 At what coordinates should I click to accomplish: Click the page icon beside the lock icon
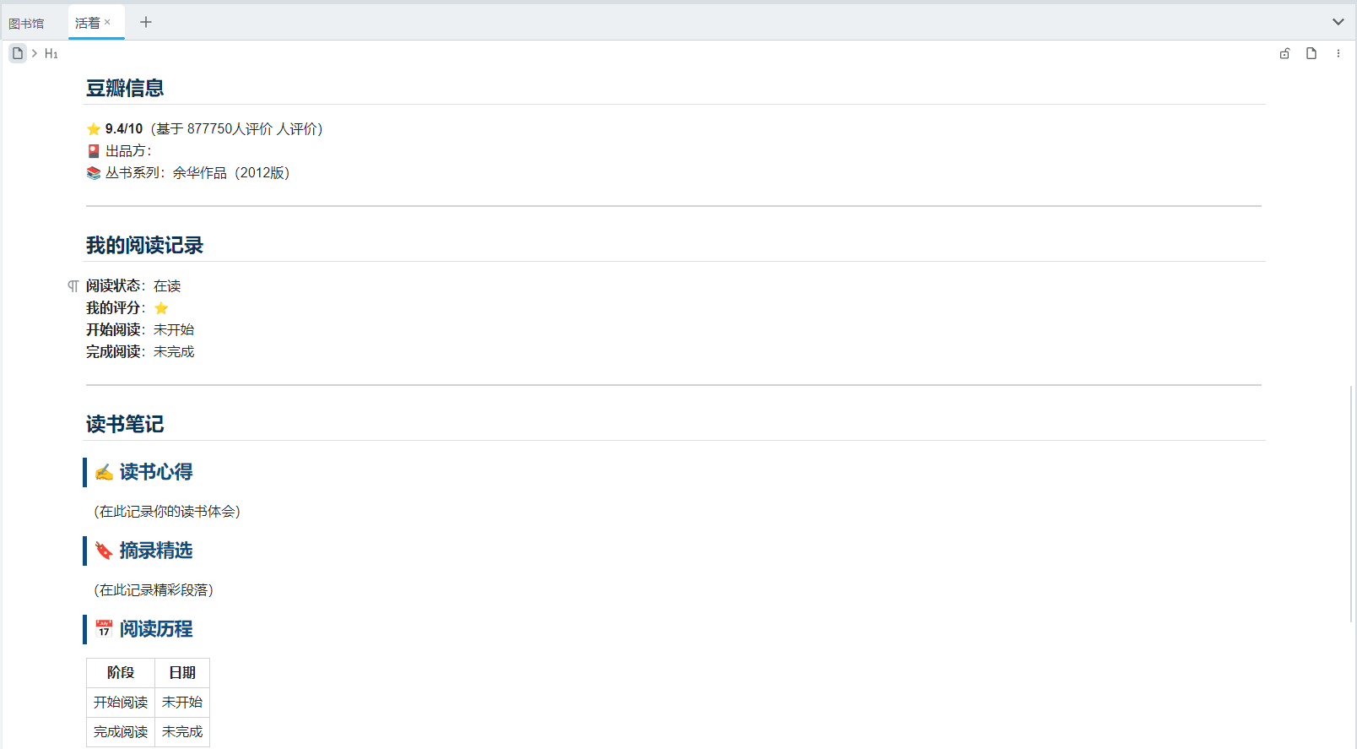click(x=1311, y=53)
